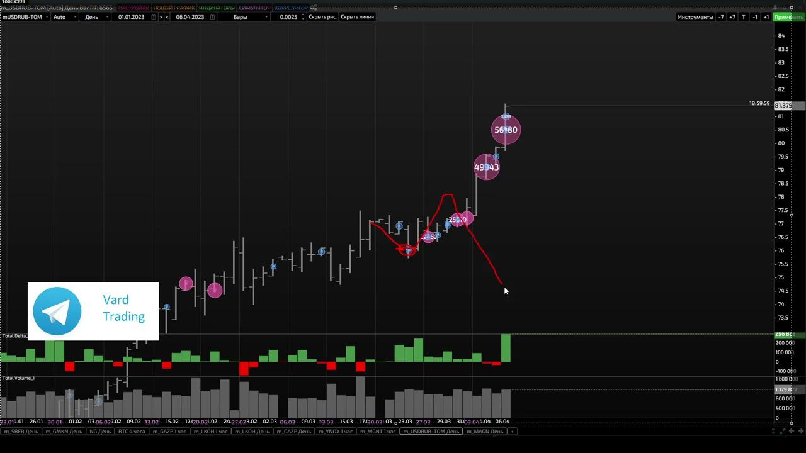Screen dimensions: 806x453
Task: Click the Vard Trading text
Action: click(124, 308)
